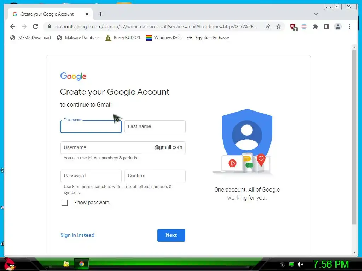Image resolution: width=362 pixels, height=271 pixels.
Task: Open the Egyptian Embassy bookmark
Action: click(x=208, y=37)
